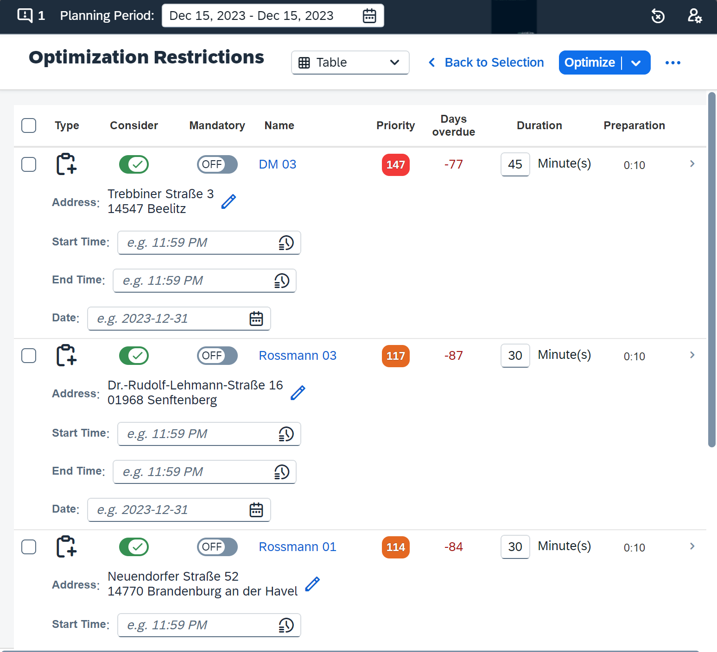
Task: Click the task type icon for Rossmann 01
Action: pyautogui.click(x=66, y=546)
